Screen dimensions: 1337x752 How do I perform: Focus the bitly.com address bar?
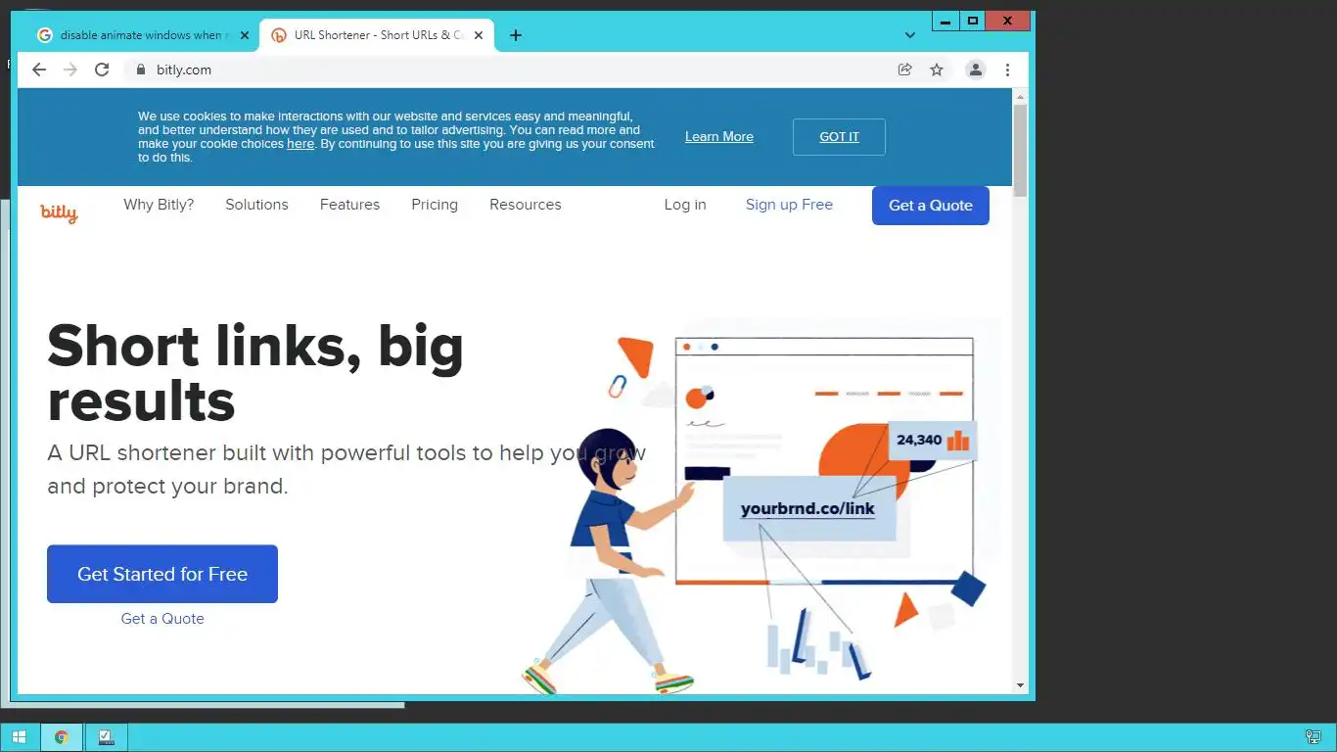coord(509,70)
